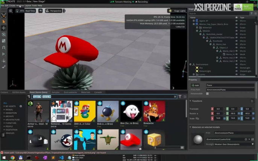This screenshot has height=161, width=258.
Task: Toggle the Instanceable checkbox
Action: tap(207, 93)
